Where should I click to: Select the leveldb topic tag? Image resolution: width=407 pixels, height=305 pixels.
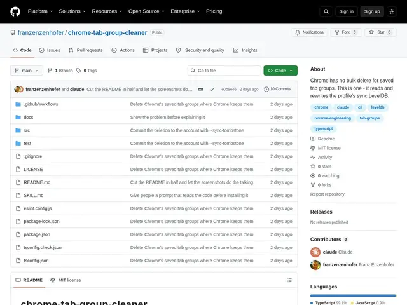point(378,107)
